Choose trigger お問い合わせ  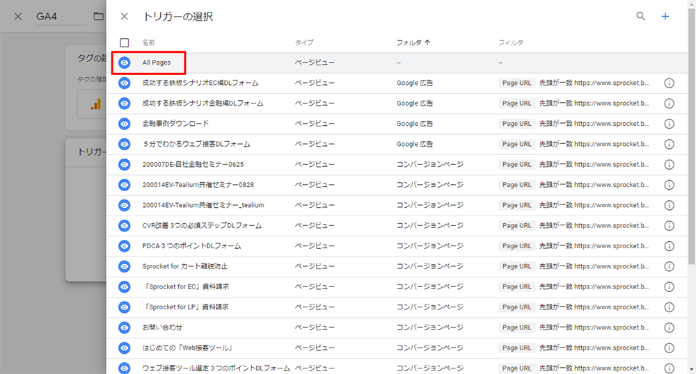[x=162, y=327]
